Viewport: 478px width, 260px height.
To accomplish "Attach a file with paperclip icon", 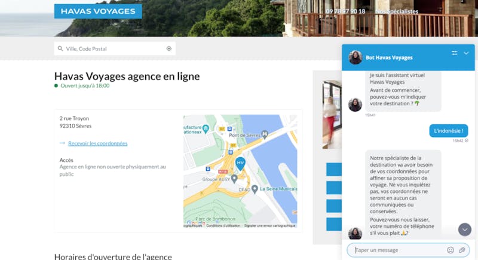I will [462, 250].
